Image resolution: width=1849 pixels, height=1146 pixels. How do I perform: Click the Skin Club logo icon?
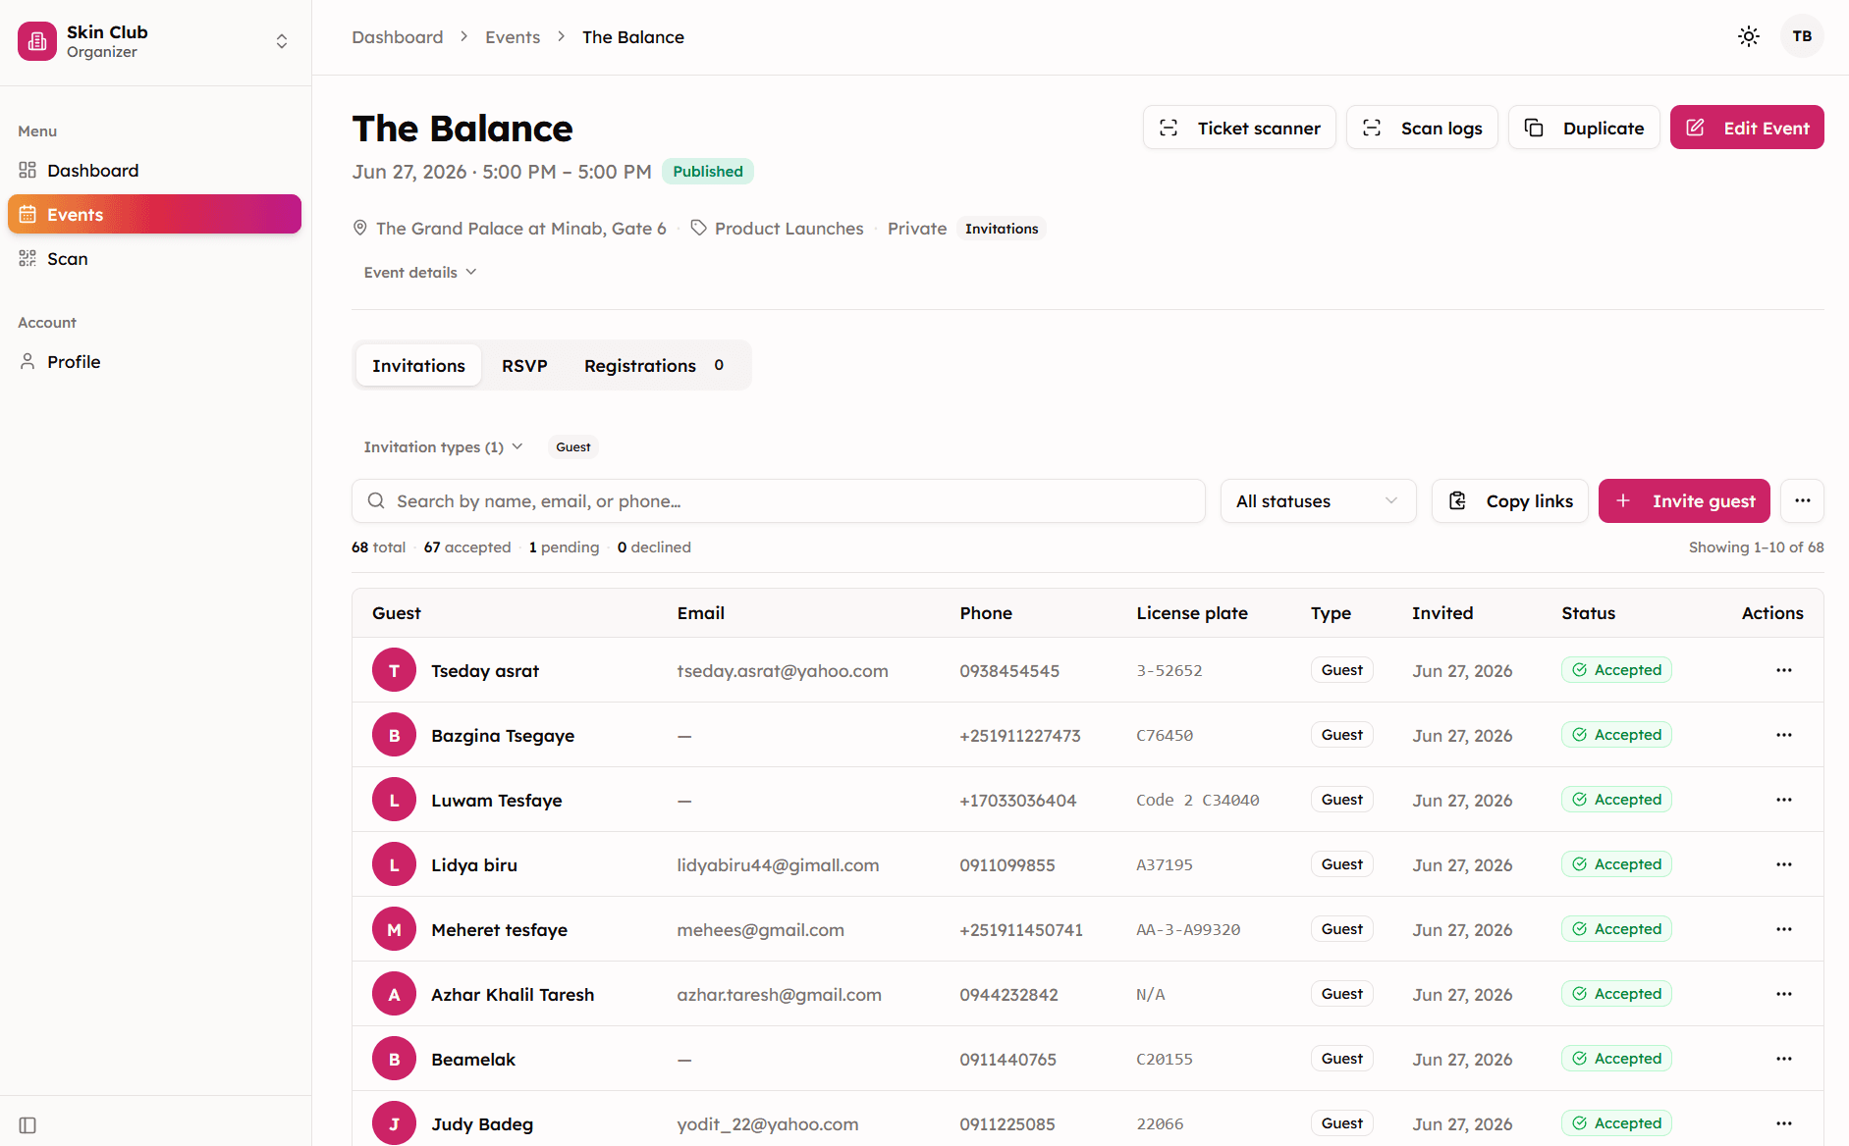pos(37,41)
